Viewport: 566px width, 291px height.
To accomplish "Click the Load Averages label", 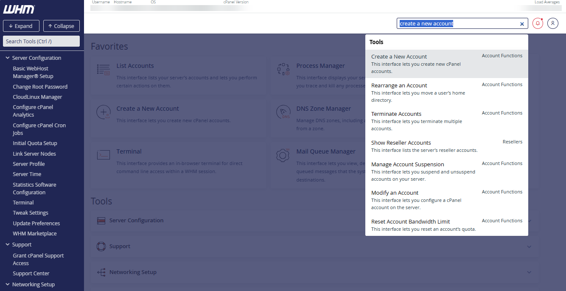I will click(547, 2).
